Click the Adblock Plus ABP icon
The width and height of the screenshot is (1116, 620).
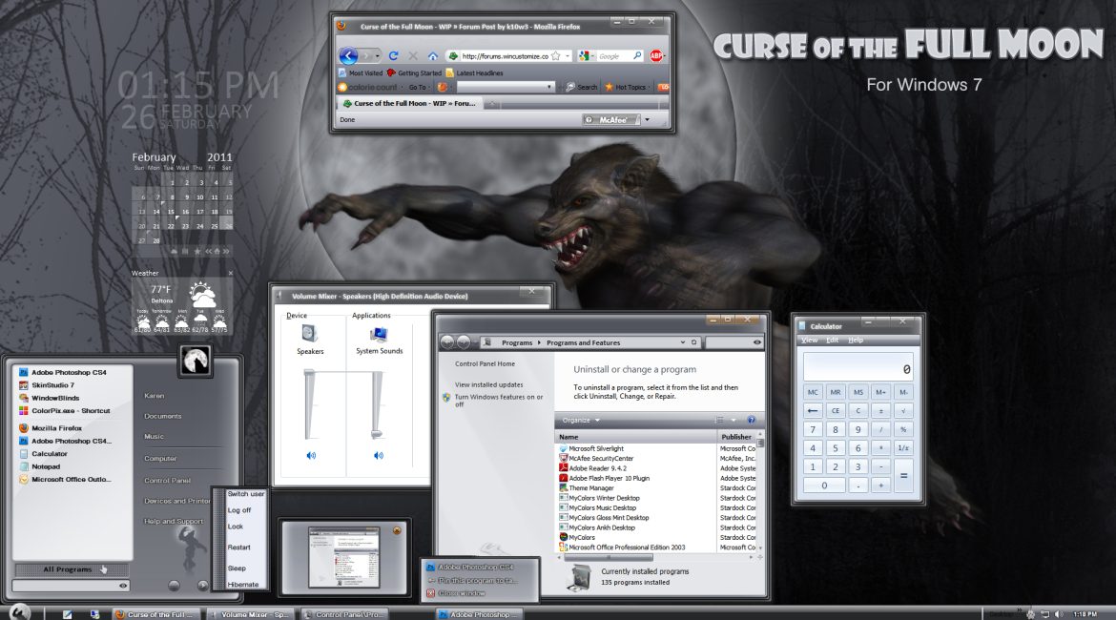click(x=656, y=55)
